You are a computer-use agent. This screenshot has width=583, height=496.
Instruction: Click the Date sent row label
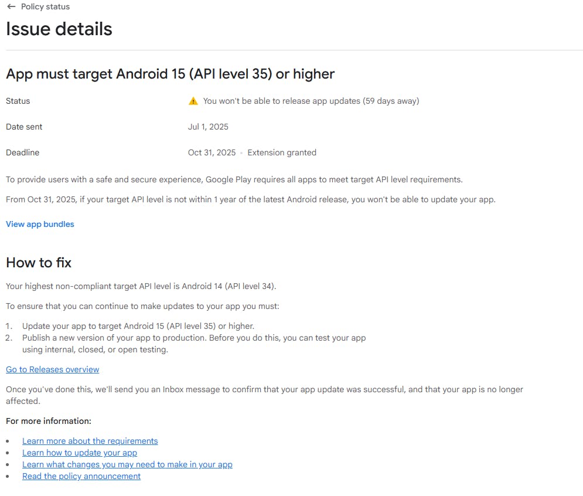pos(24,127)
